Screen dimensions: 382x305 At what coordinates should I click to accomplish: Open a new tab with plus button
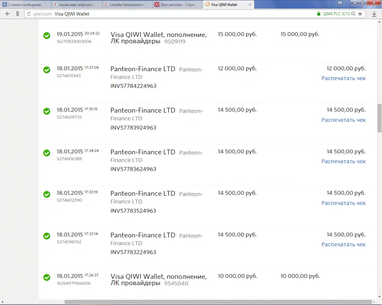[x=258, y=4]
